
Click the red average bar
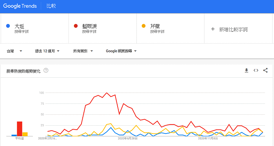coord(20,129)
